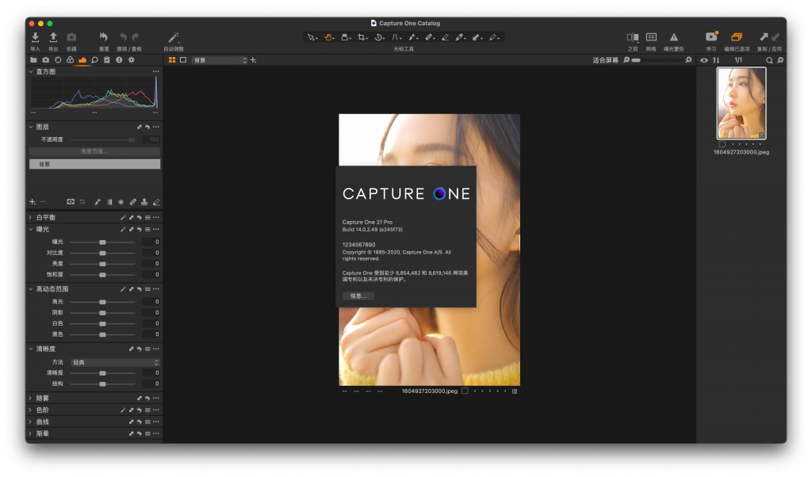Open the clarity Method (方法) dropdown
The width and height of the screenshot is (812, 477).
(115, 363)
